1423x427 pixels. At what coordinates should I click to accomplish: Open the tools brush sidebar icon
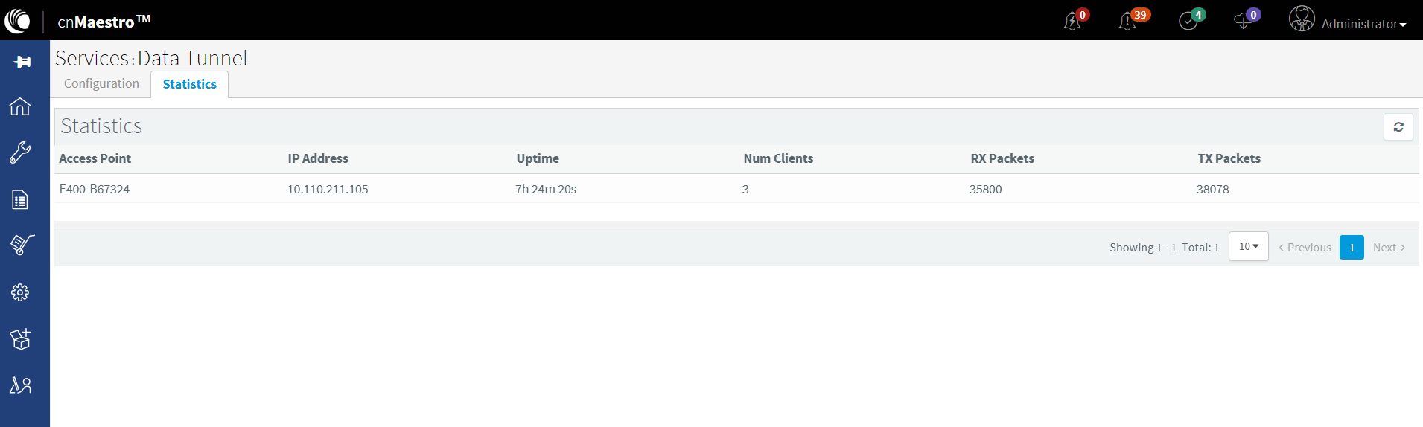(21, 245)
